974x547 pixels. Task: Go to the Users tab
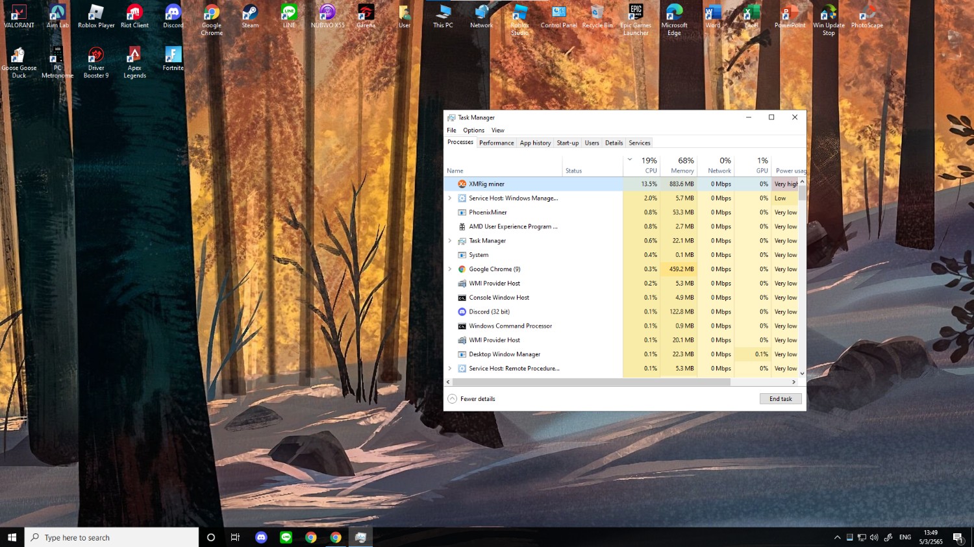(x=592, y=143)
